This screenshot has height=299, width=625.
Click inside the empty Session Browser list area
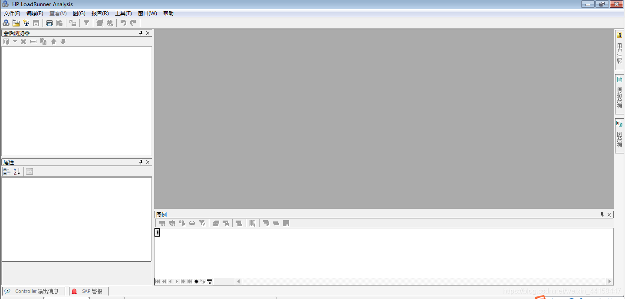point(77,101)
